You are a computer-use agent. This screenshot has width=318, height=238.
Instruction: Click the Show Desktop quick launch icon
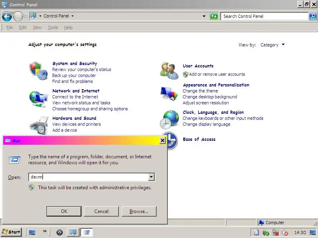pyautogui.click(x=32, y=232)
